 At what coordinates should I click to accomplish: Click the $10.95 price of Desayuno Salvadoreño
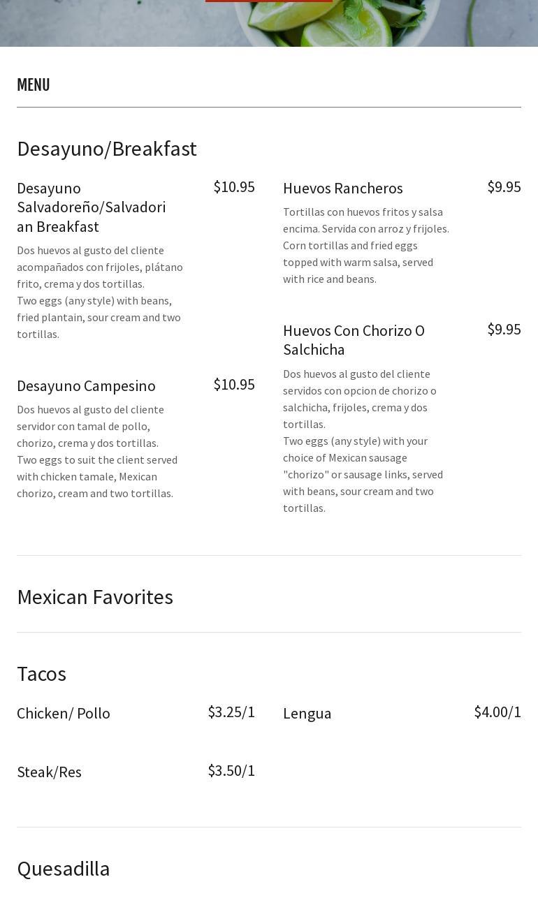[x=234, y=187]
